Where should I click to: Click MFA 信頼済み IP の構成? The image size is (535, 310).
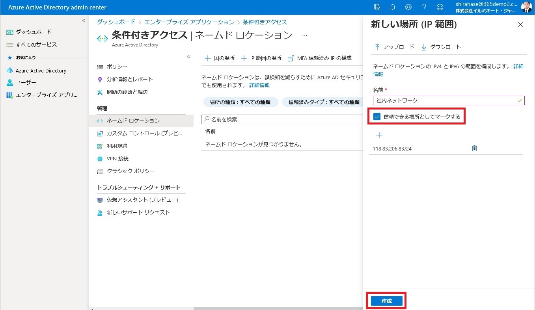tap(320, 58)
